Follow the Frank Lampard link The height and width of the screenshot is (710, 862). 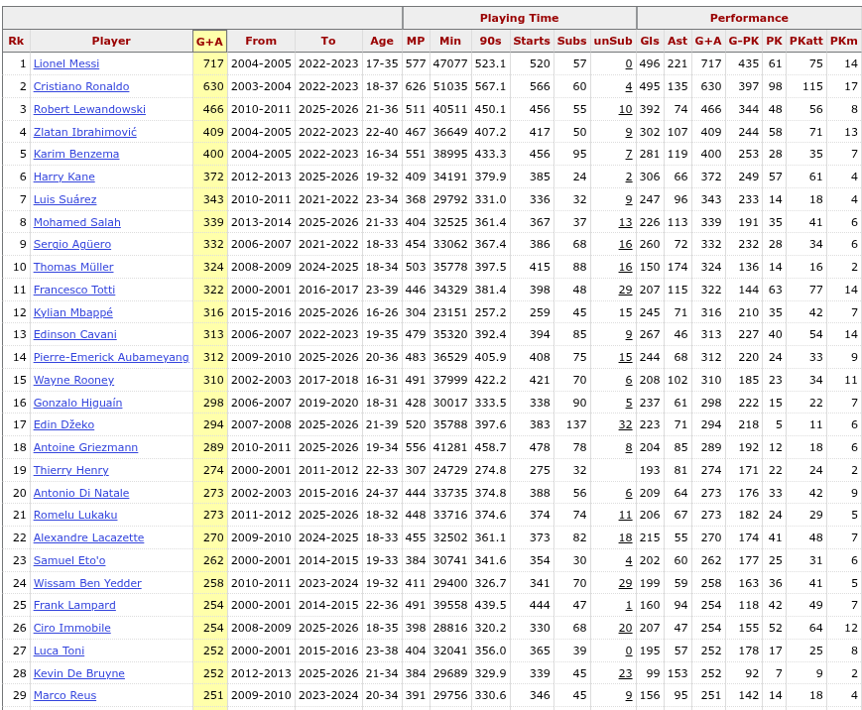tap(74, 605)
